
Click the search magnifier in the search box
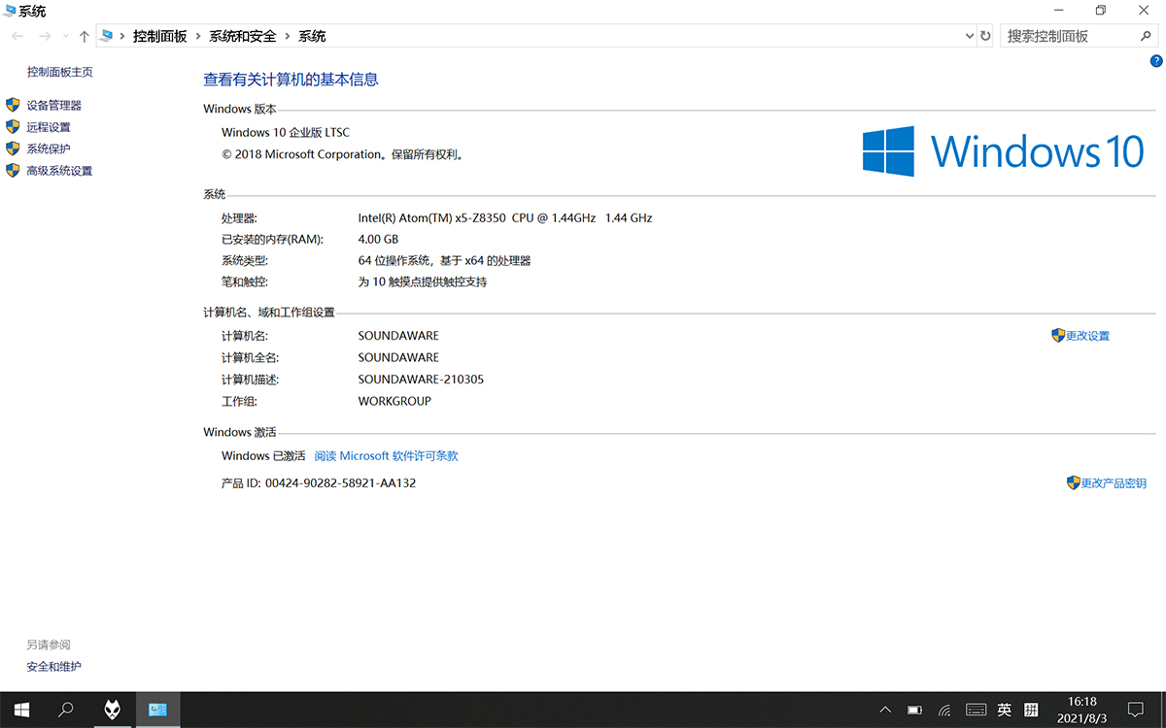click(1146, 36)
